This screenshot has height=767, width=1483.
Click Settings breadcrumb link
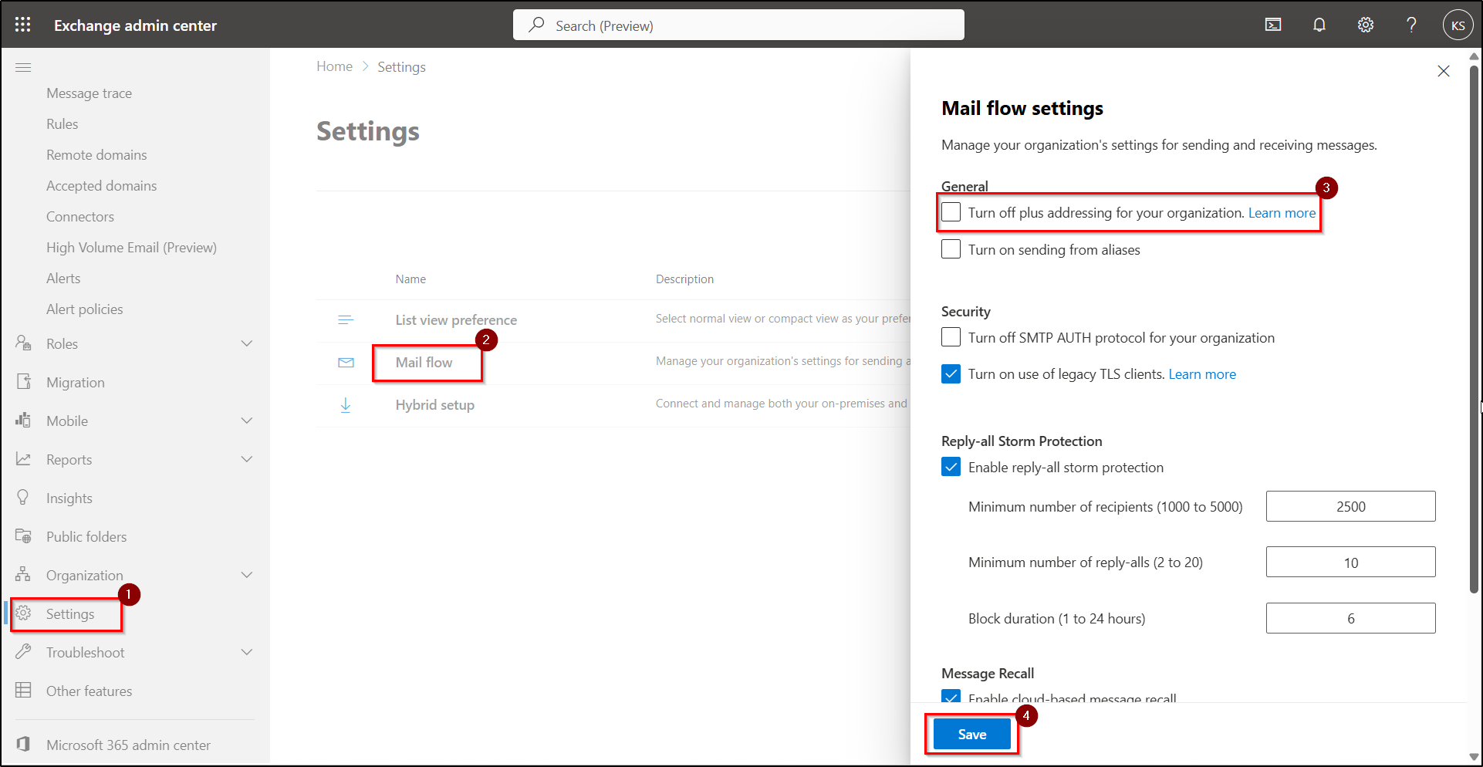[x=401, y=67]
